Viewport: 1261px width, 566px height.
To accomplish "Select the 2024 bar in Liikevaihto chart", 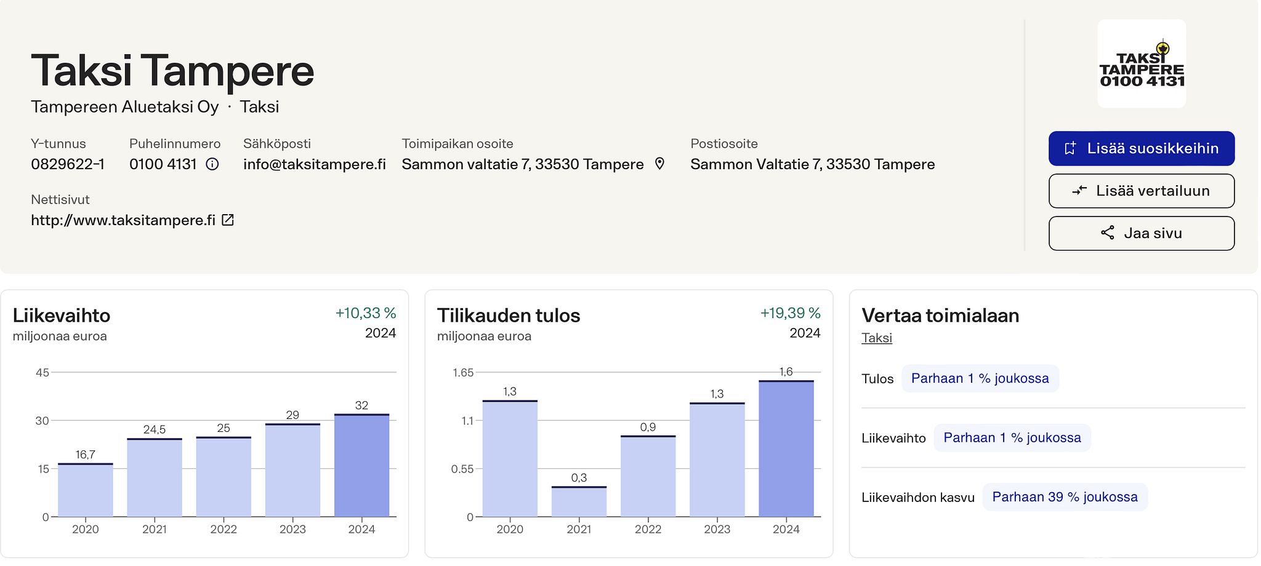I will (361, 465).
